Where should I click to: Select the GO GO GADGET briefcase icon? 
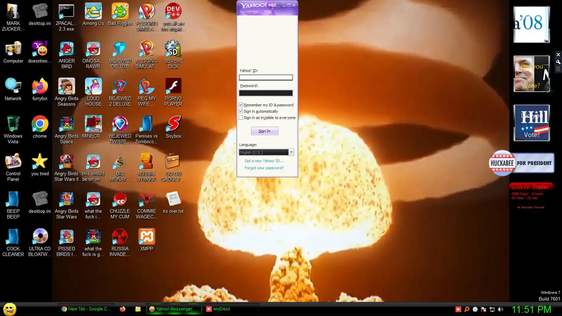pyautogui.click(x=173, y=167)
